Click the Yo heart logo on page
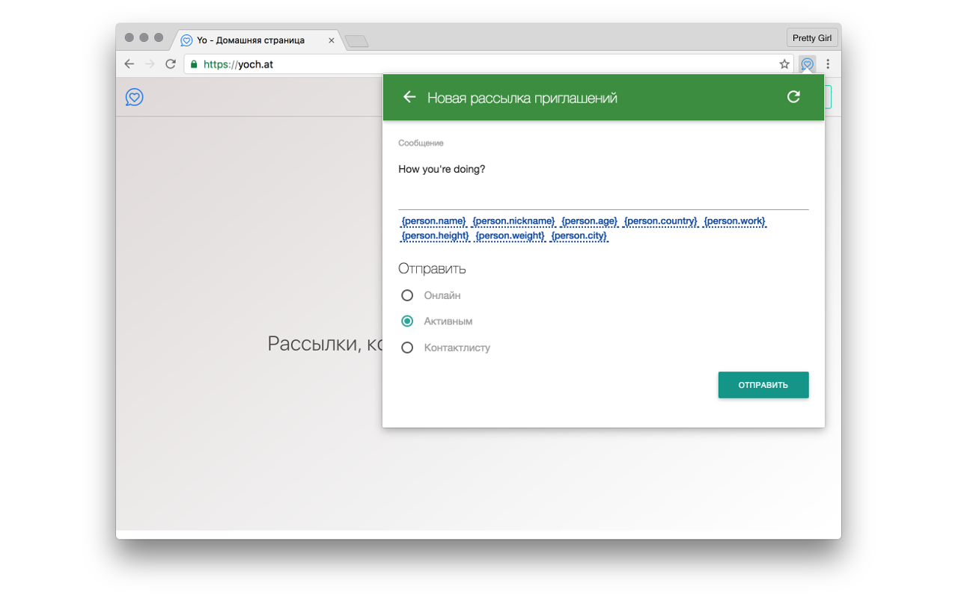958x598 pixels. tap(135, 97)
